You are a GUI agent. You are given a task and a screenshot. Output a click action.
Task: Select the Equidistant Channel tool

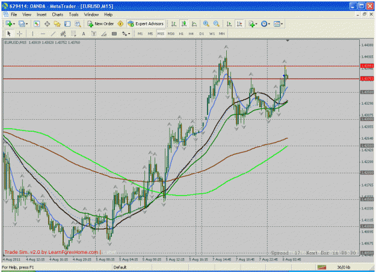coord(63,34)
